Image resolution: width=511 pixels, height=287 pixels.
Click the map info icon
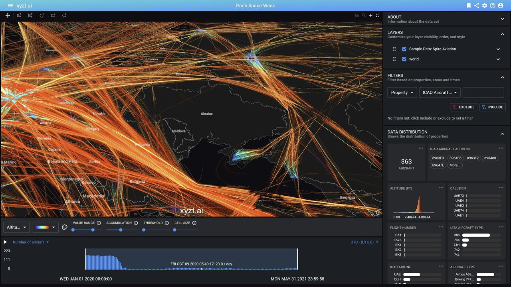click(x=378, y=212)
